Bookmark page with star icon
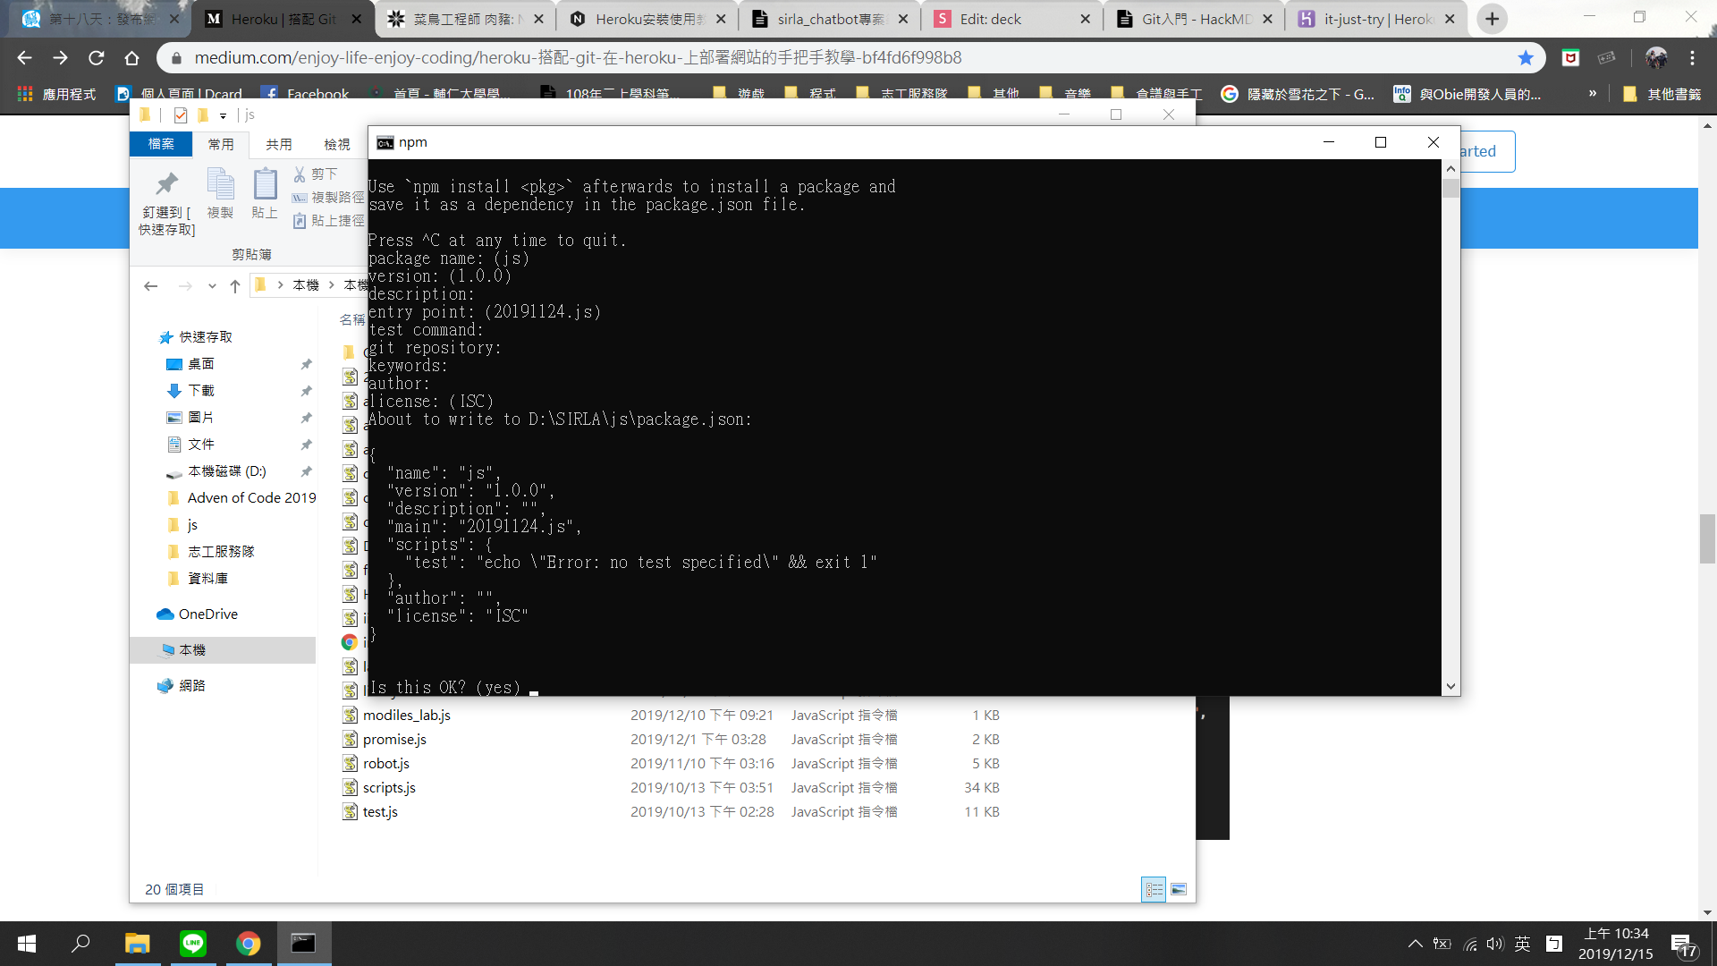This screenshot has width=1717, height=966. coord(1526,58)
